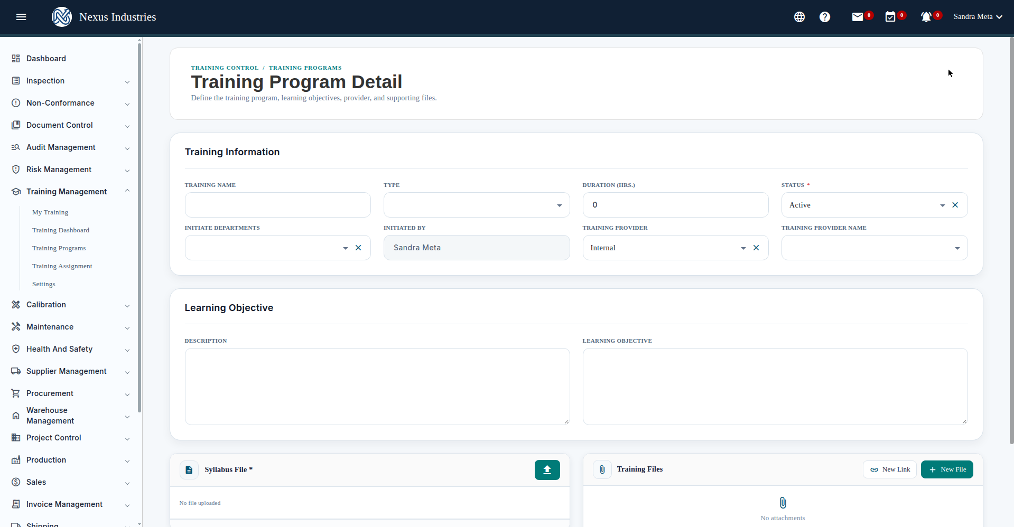Click the Initiated By Sandra Meta field
Image resolution: width=1014 pixels, height=527 pixels.
[x=477, y=248]
